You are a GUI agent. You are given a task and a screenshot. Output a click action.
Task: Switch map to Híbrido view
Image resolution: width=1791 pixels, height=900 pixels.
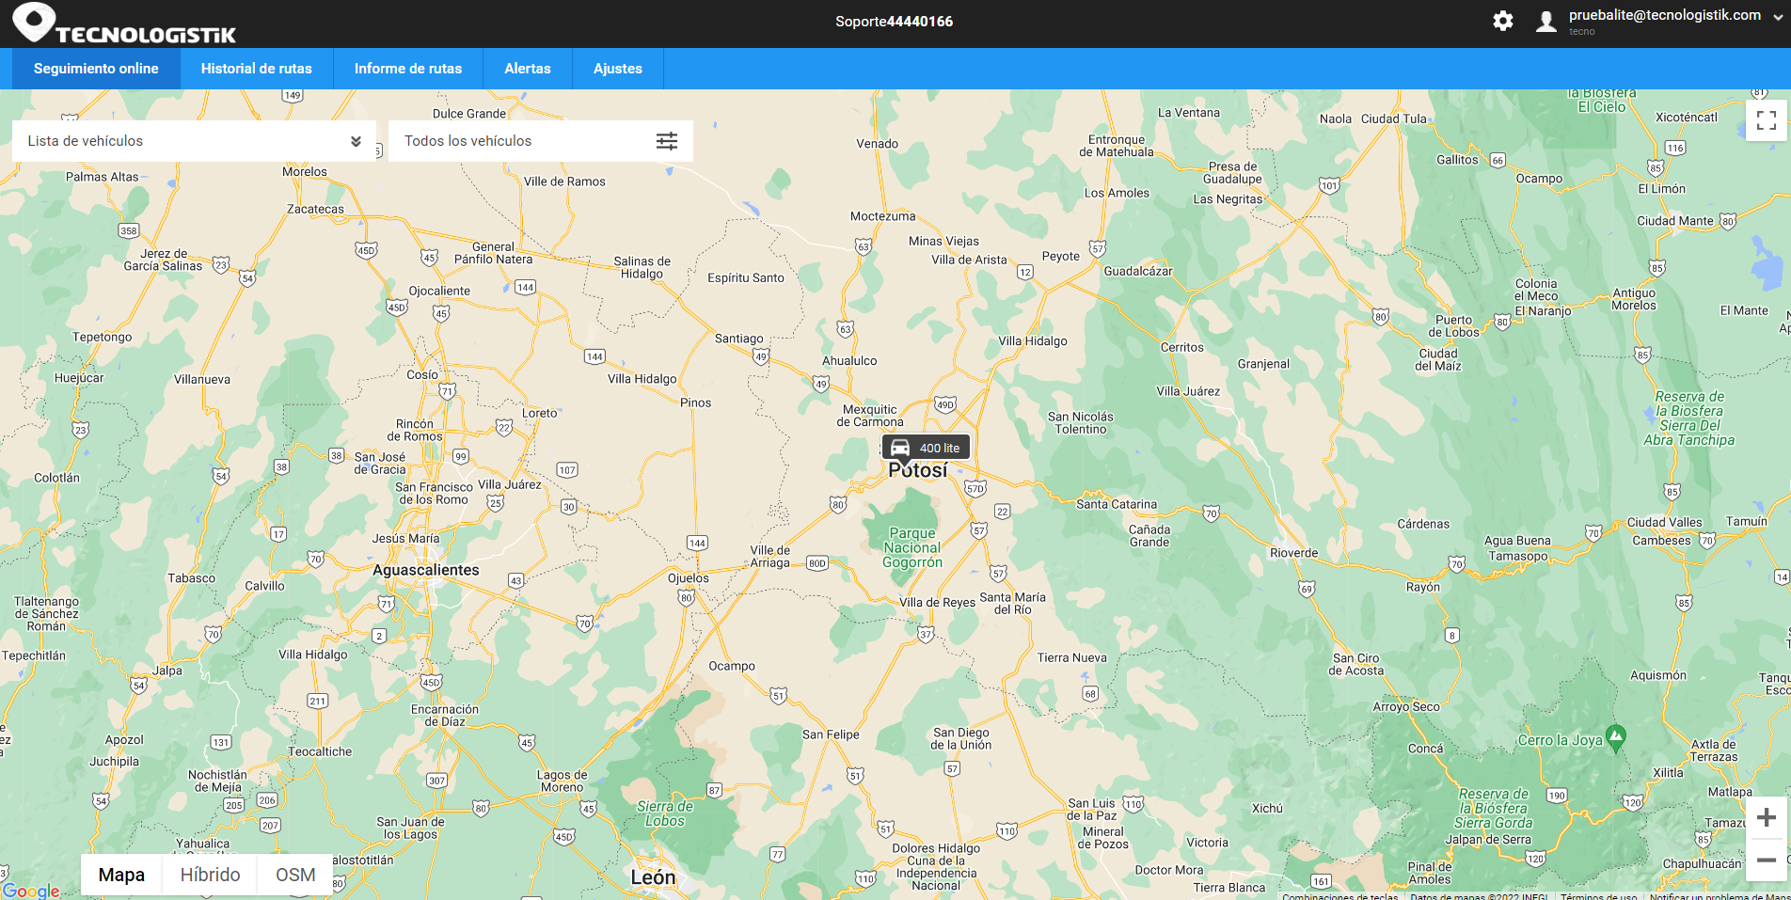210,875
